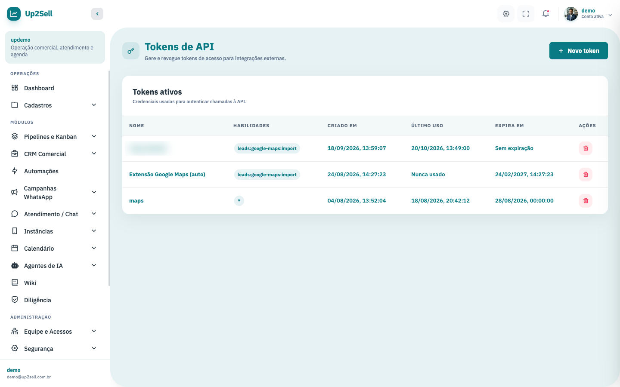Click the CRM Comercial briefcase icon

(x=15, y=154)
